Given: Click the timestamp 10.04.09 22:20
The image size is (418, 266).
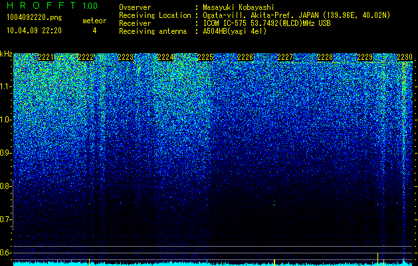Looking at the screenshot, I should tap(34, 31).
